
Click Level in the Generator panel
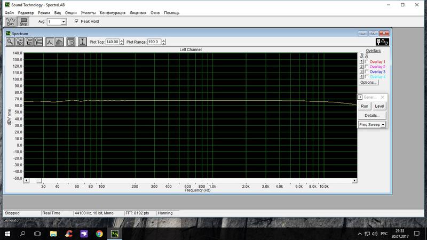coord(379,106)
